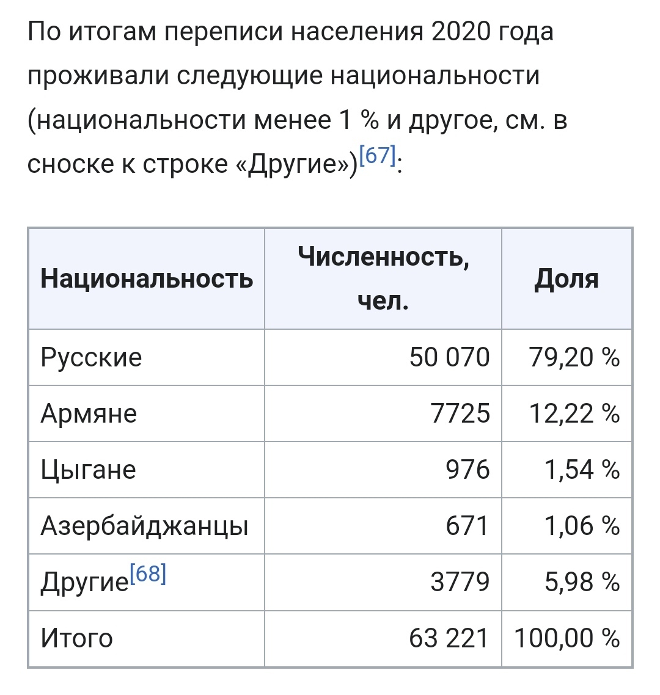This screenshot has height=695, width=660.
Task: Click the Национальность column header
Action: tap(147, 279)
